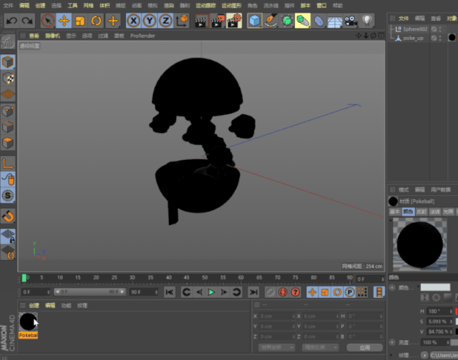Image resolution: width=458 pixels, height=360 pixels.
Task: Click the Undo arrow icon
Action: (x=11, y=21)
